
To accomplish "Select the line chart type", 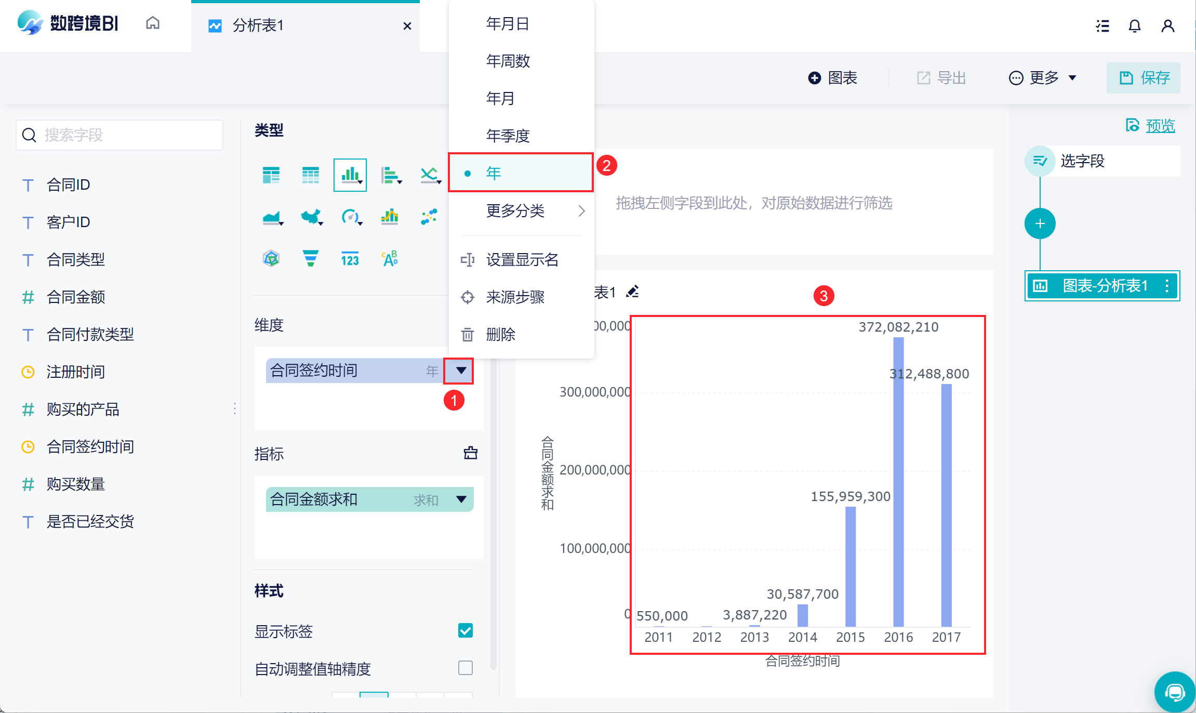I will 430,175.
